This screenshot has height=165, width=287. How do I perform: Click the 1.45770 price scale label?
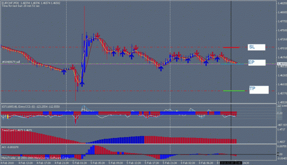click(282, 93)
